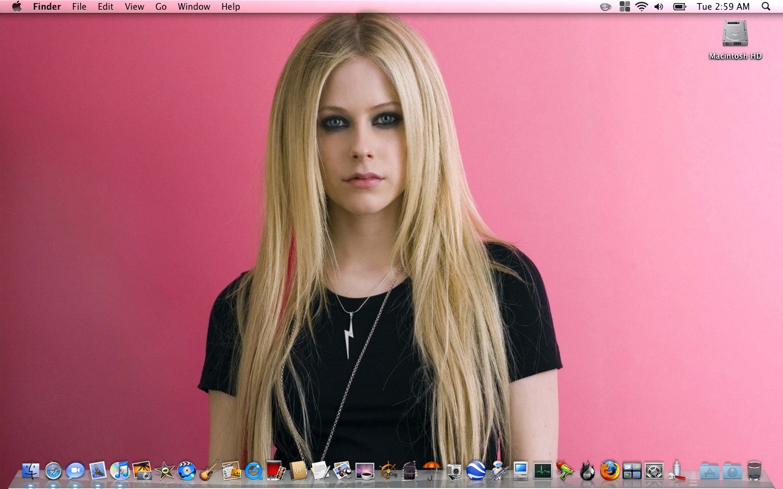
Task: Open Photo Booth curtain icon
Action: 276,471
